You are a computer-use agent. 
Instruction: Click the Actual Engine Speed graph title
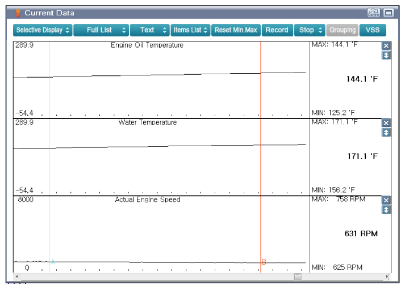148,199
